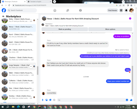
Task: Send a thumbs up like
Action: click(131, 100)
